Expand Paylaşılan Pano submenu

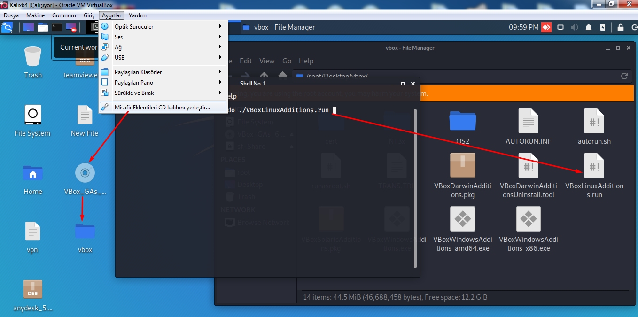click(x=163, y=83)
